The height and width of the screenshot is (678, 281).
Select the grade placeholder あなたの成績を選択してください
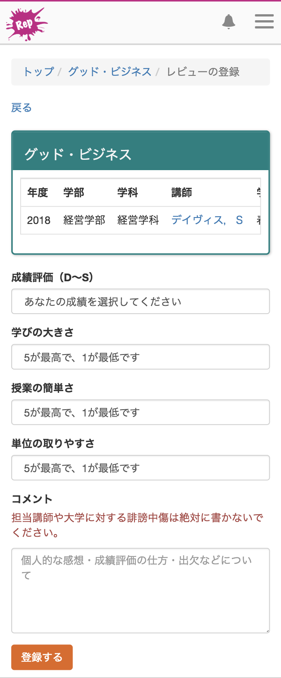pyautogui.click(x=140, y=301)
